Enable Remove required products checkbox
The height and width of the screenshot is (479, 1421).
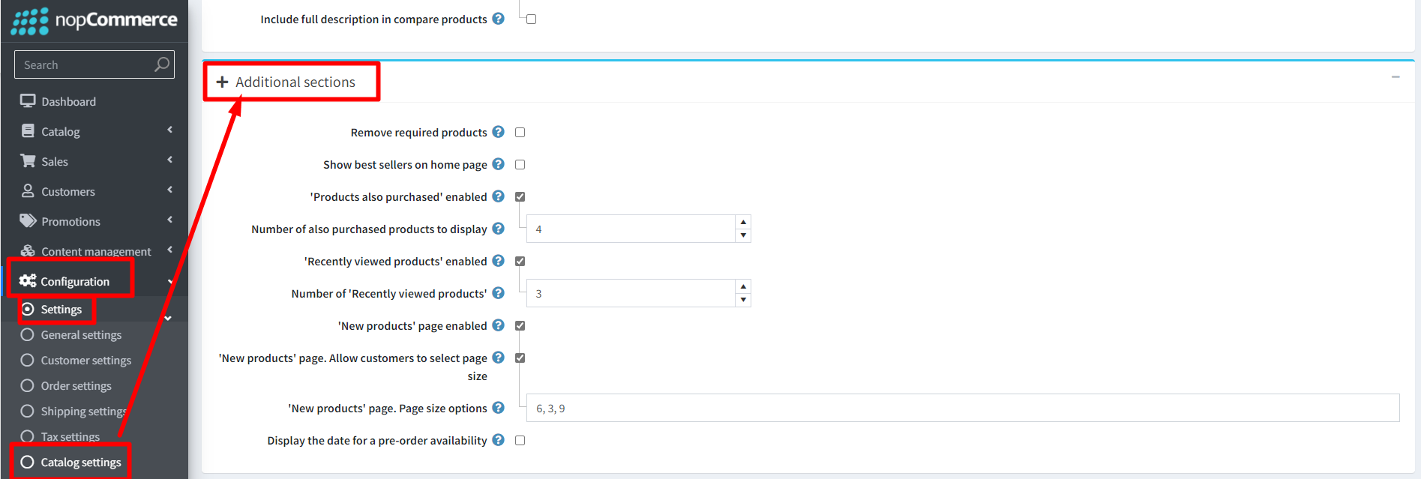point(520,133)
